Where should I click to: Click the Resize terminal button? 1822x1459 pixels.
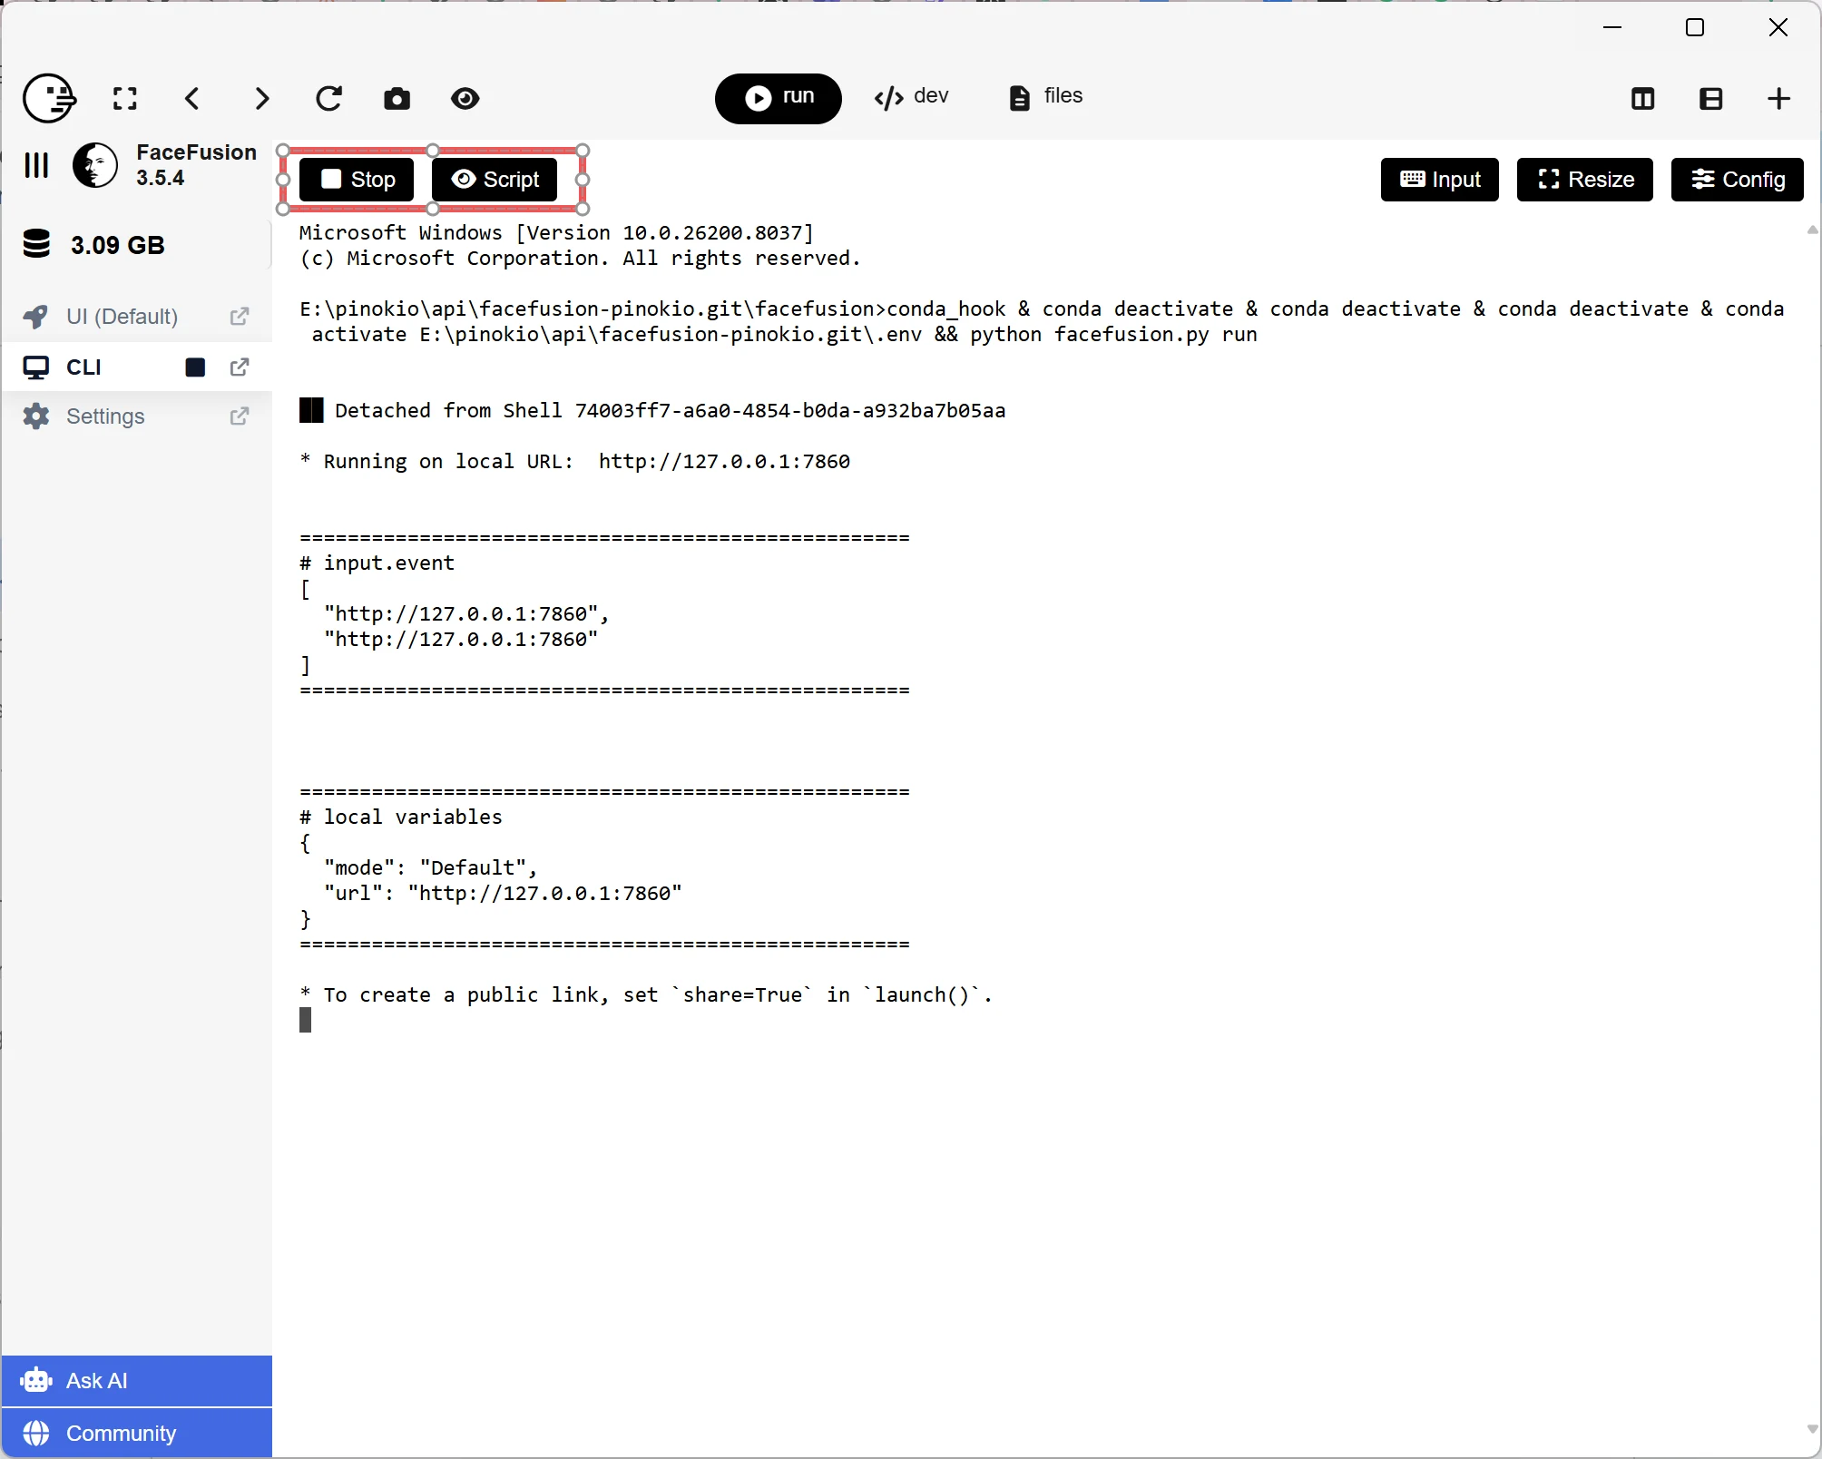coord(1585,180)
